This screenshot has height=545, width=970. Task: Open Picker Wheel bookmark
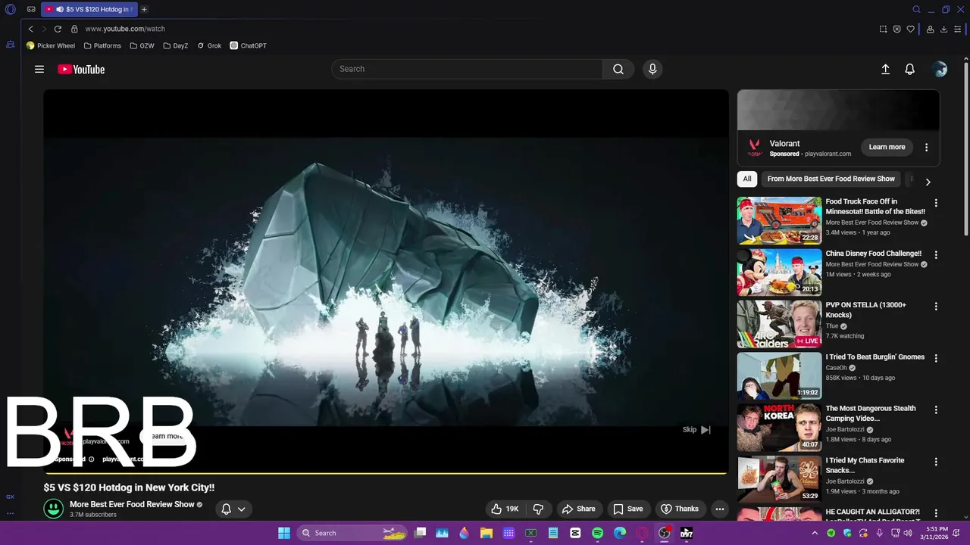pos(51,45)
